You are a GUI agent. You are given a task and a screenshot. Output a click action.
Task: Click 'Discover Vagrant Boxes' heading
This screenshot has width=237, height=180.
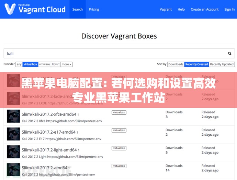pos(119,36)
